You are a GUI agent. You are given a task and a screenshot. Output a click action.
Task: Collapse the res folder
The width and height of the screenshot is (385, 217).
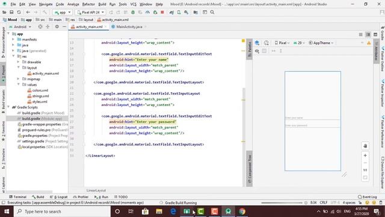tap(13, 56)
